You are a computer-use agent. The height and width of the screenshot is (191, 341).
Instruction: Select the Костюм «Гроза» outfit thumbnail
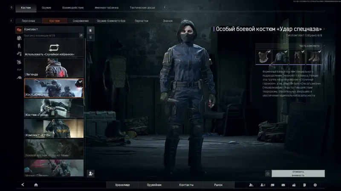pyautogui.click(x=54, y=108)
